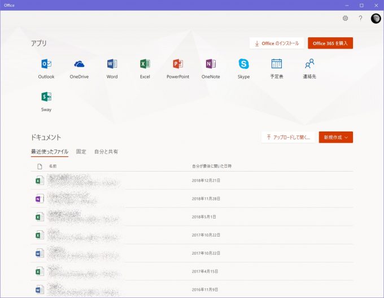Switch to the 固定 tab
The height and width of the screenshot is (298, 384).
(81, 152)
